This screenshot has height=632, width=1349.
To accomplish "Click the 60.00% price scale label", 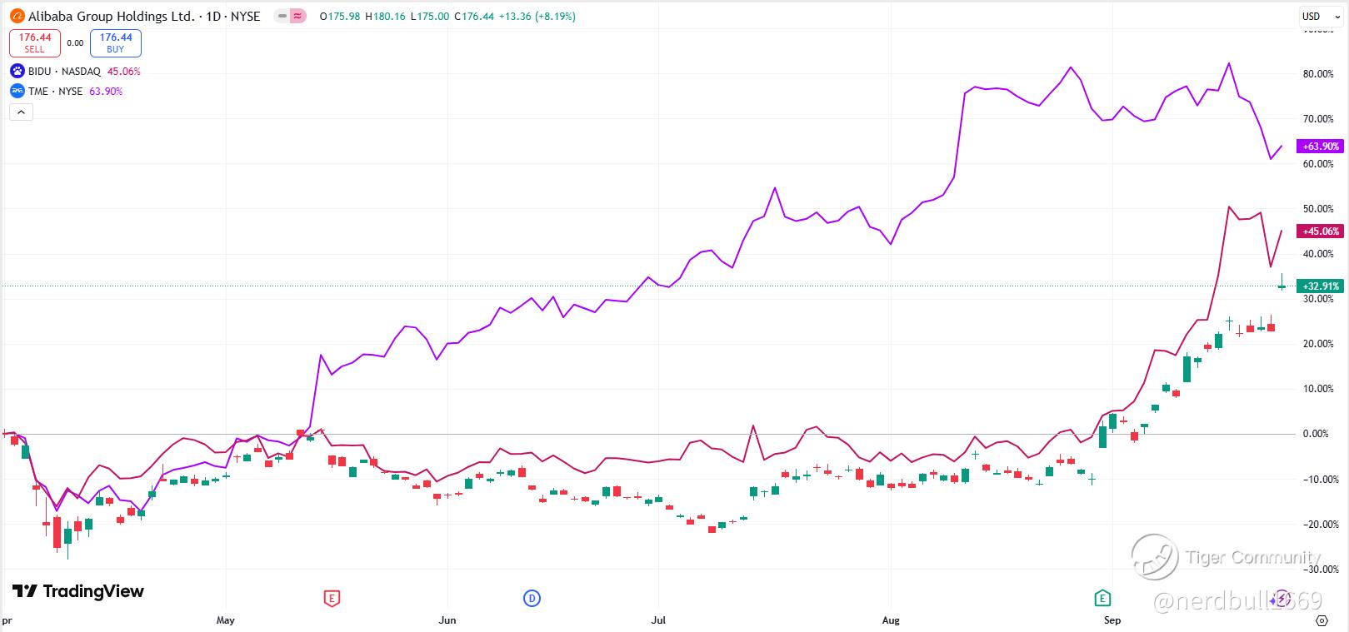I will coord(1318,164).
